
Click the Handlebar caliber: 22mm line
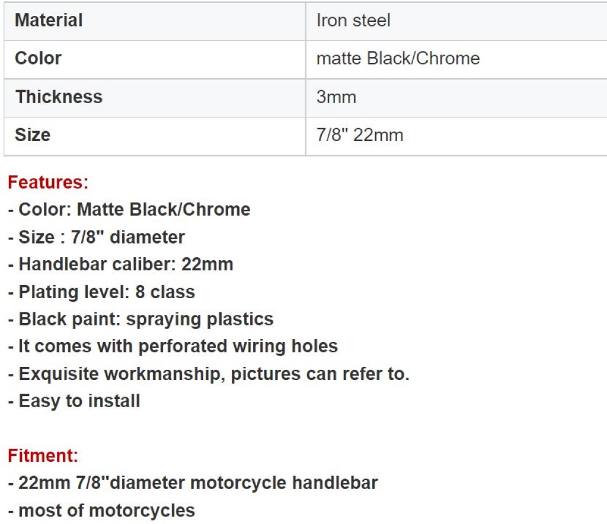(120, 264)
